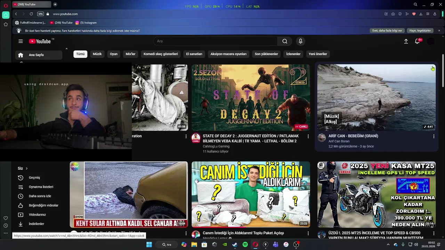This screenshot has width=445, height=250.
Task: Open a new tab with plus button
Action: (x=55, y=5)
